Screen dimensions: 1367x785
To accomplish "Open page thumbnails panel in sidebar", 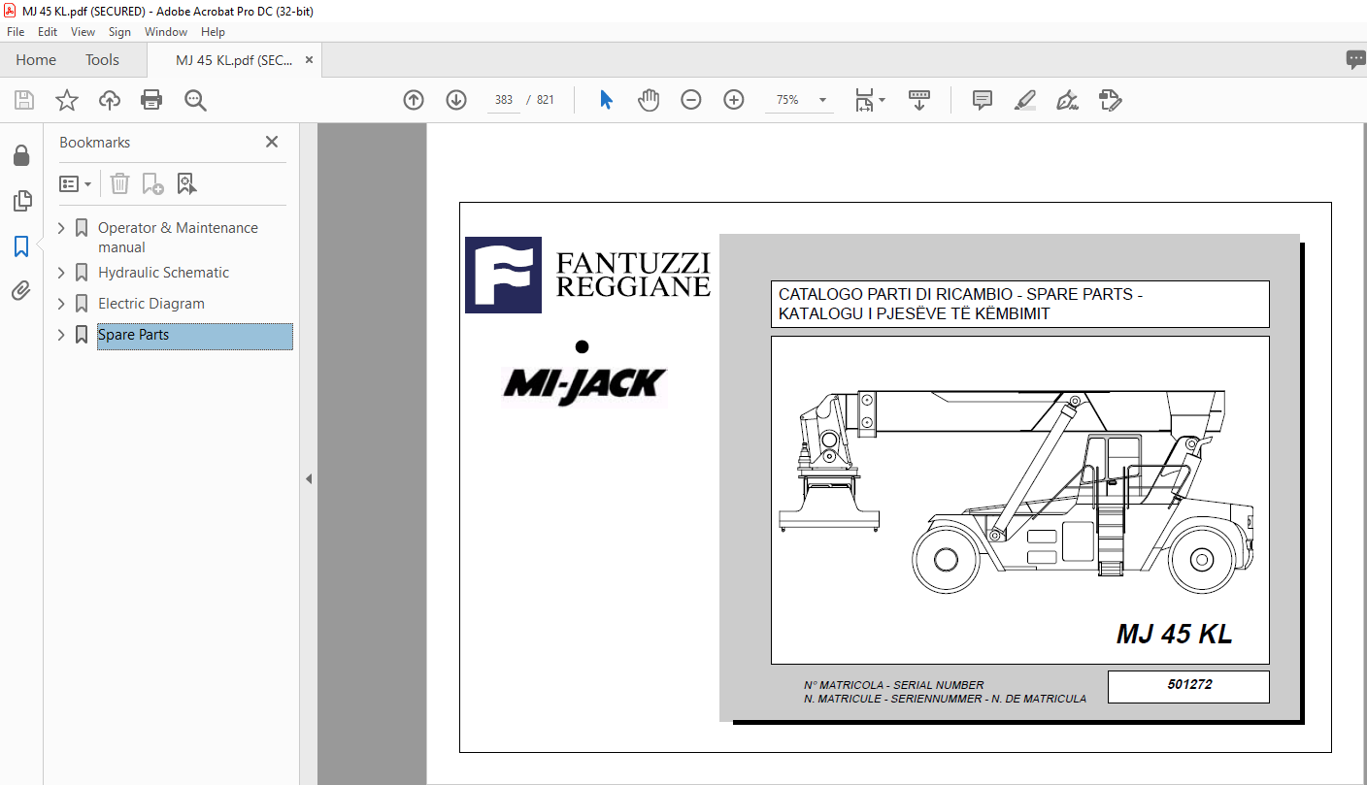I will [21, 201].
